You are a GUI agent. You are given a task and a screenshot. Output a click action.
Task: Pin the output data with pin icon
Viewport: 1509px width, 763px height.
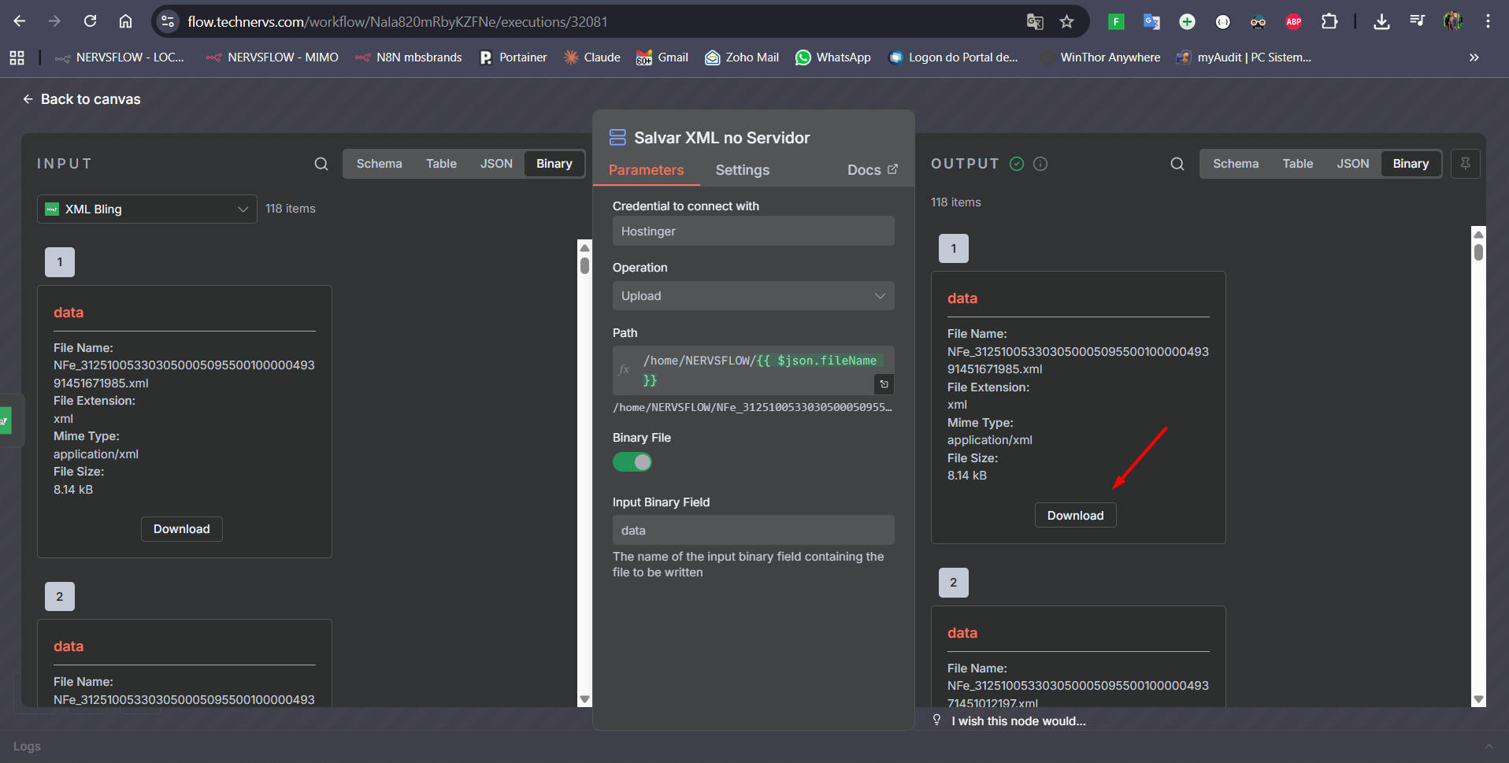point(1465,164)
